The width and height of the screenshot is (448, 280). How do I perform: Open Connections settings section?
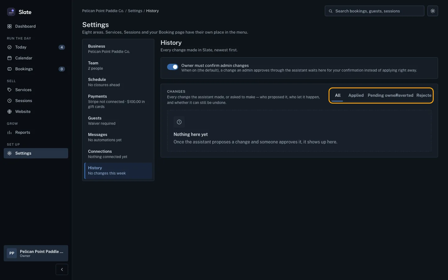pyautogui.click(x=118, y=154)
